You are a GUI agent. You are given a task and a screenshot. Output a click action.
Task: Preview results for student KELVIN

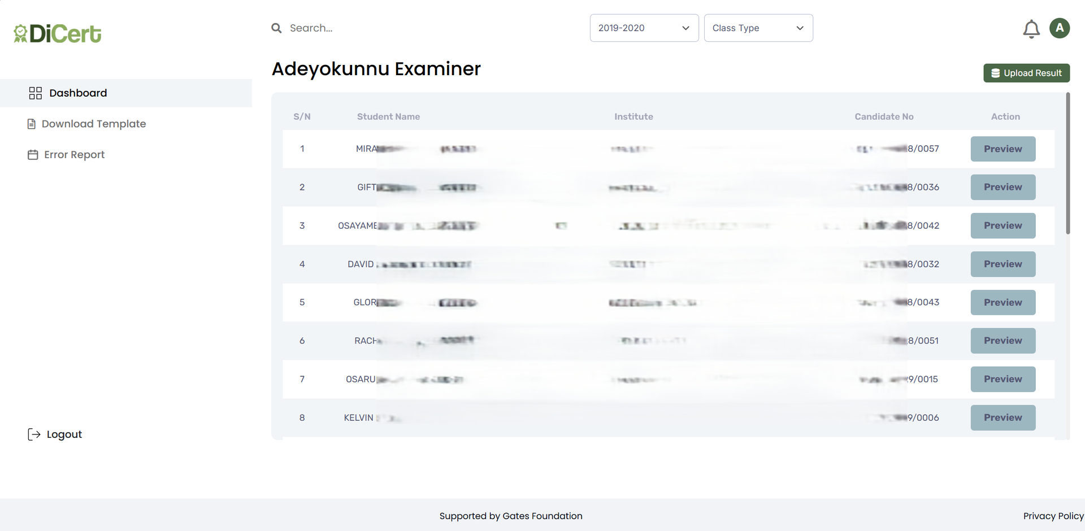click(x=1002, y=417)
